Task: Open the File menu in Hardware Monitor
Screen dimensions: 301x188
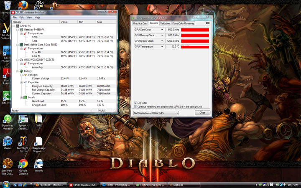Action: coord(15,18)
